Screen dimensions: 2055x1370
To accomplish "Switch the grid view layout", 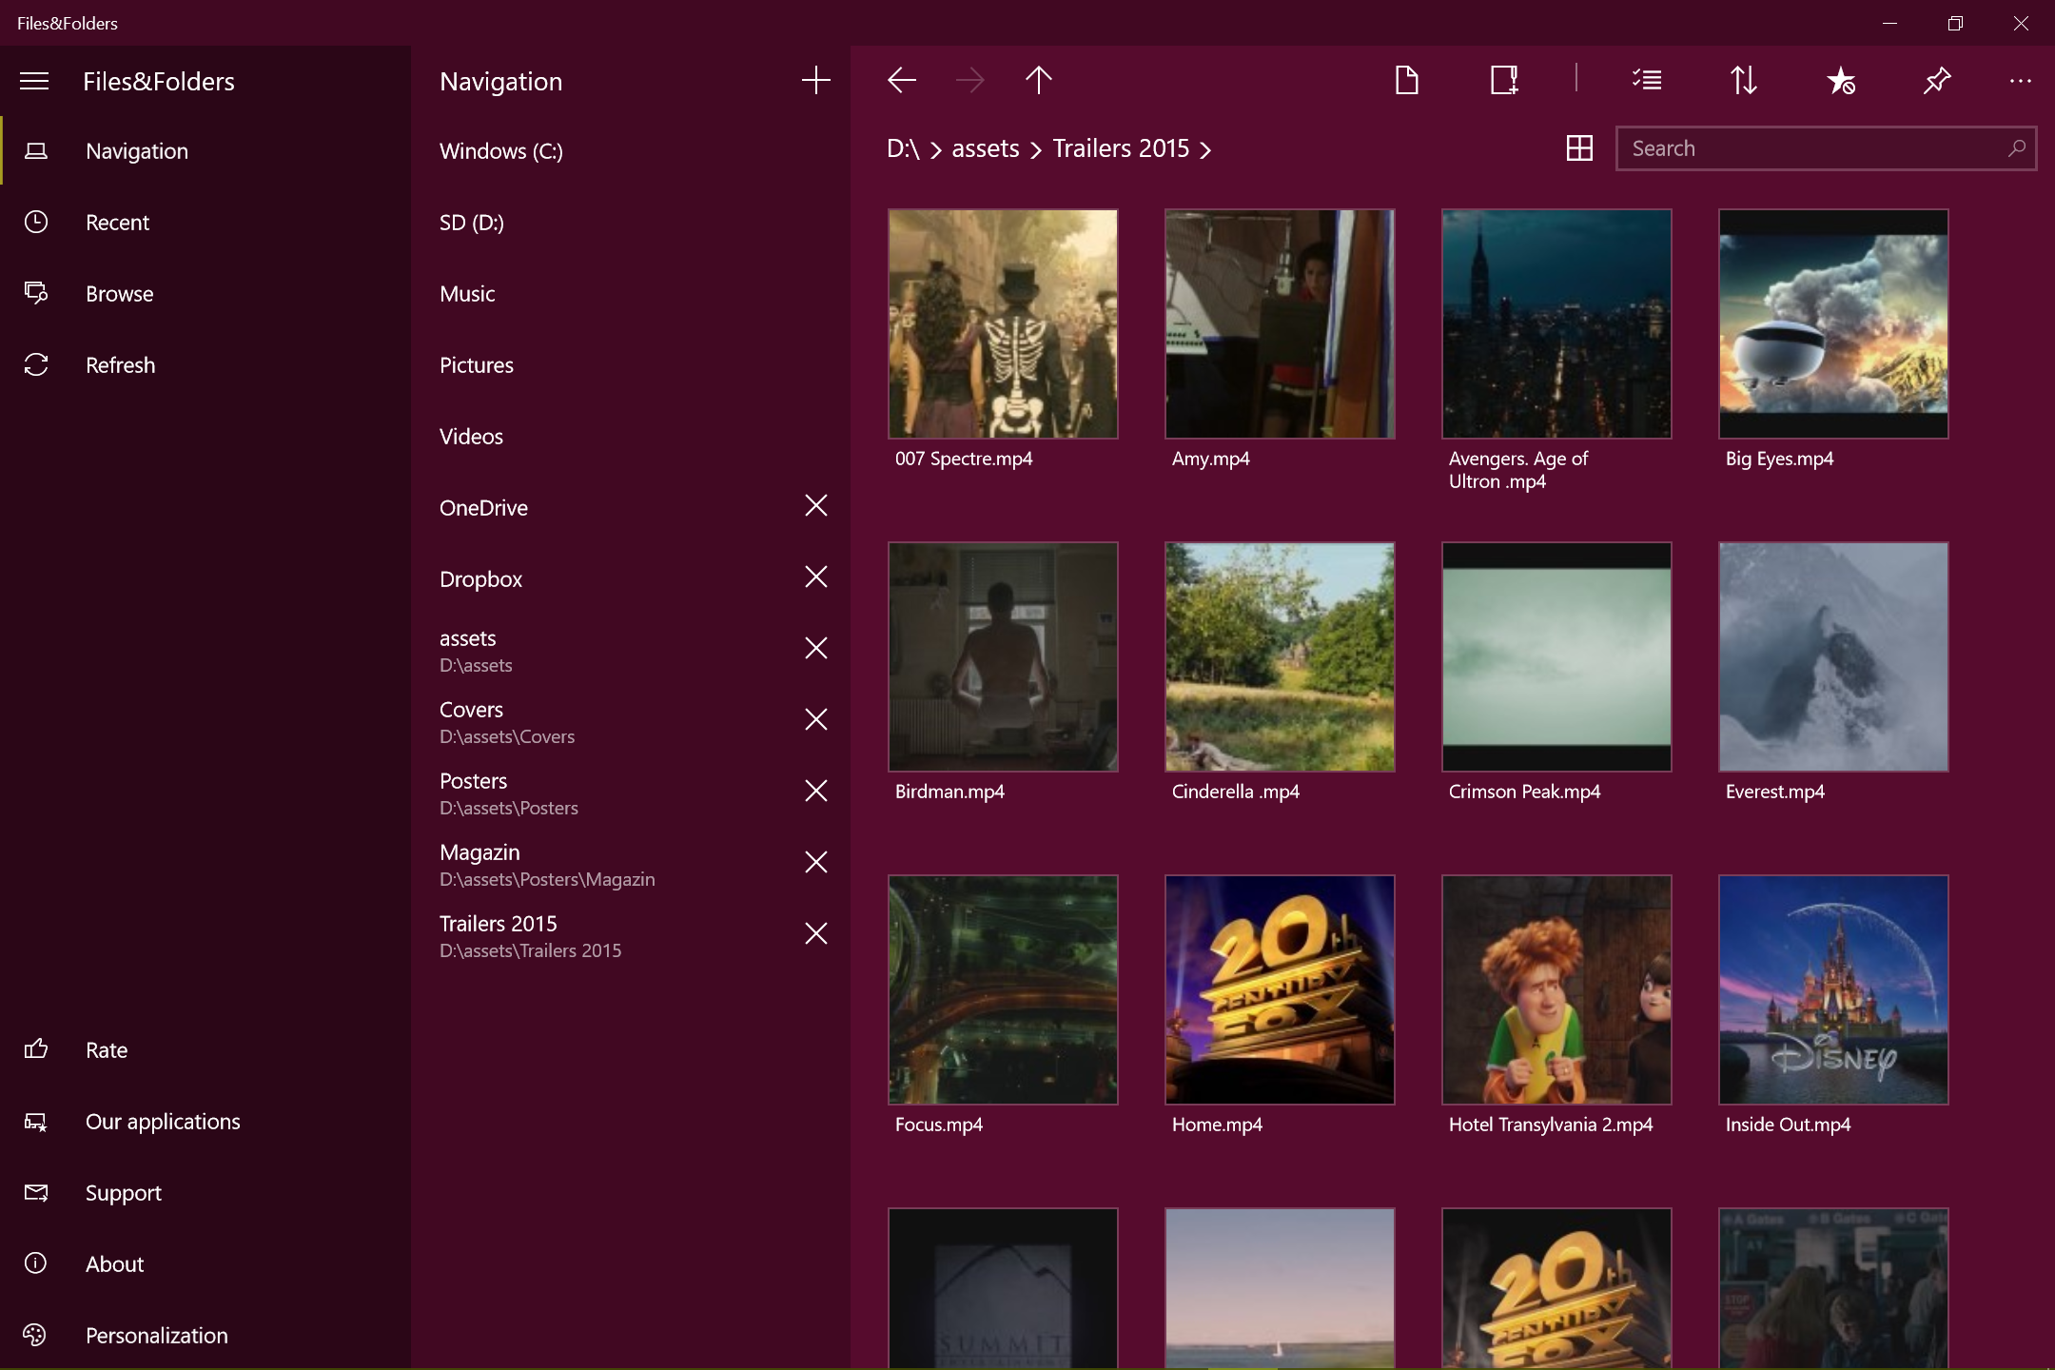I will (1579, 148).
